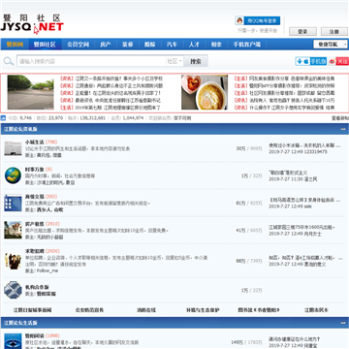Click 查看新帖 view new posts link

340,118
